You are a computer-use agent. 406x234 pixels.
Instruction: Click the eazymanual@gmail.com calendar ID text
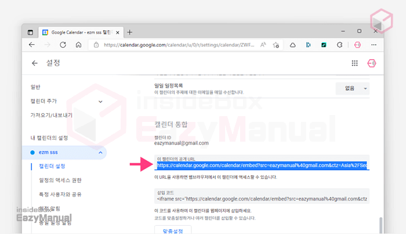tap(181, 143)
